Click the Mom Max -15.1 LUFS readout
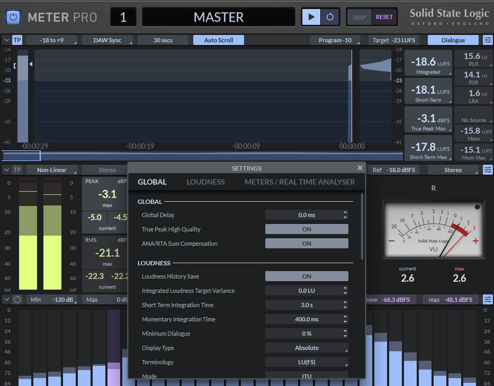The height and width of the screenshot is (386, 494). [x=473, y=152]
